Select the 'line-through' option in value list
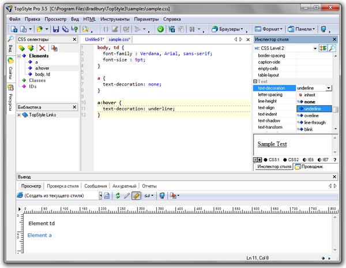346x268 pixels. point(315,122)
